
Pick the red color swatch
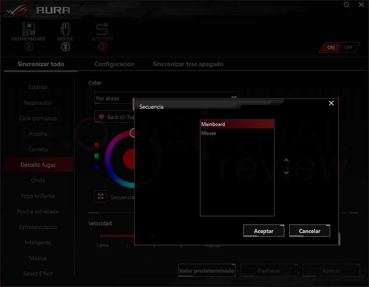tap(96, 145)
